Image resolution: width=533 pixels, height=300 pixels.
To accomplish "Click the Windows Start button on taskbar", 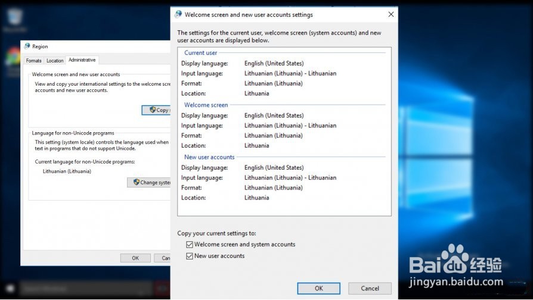I will click(10, 289).
